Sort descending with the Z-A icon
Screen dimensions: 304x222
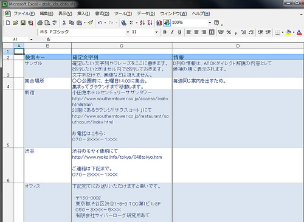pyautogui.click(x=150, y=23)
